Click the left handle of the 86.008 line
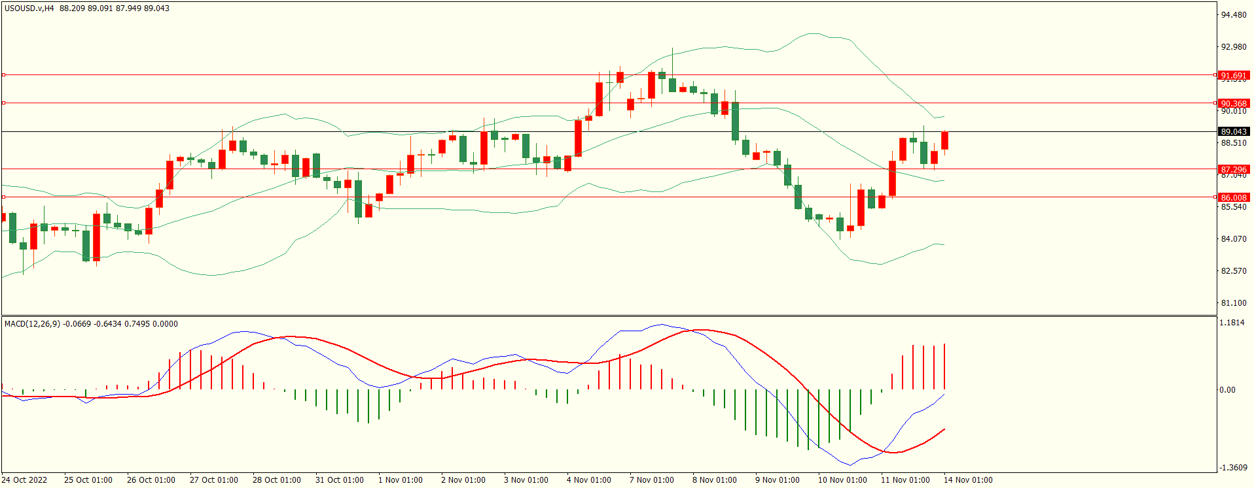 pyautogui.click(x=4, y=197)
